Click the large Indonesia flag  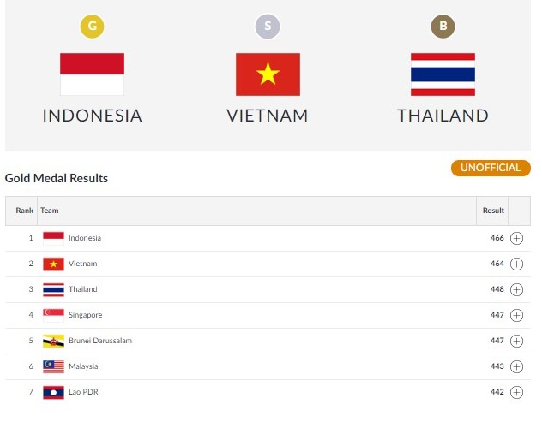click(92, 74)
